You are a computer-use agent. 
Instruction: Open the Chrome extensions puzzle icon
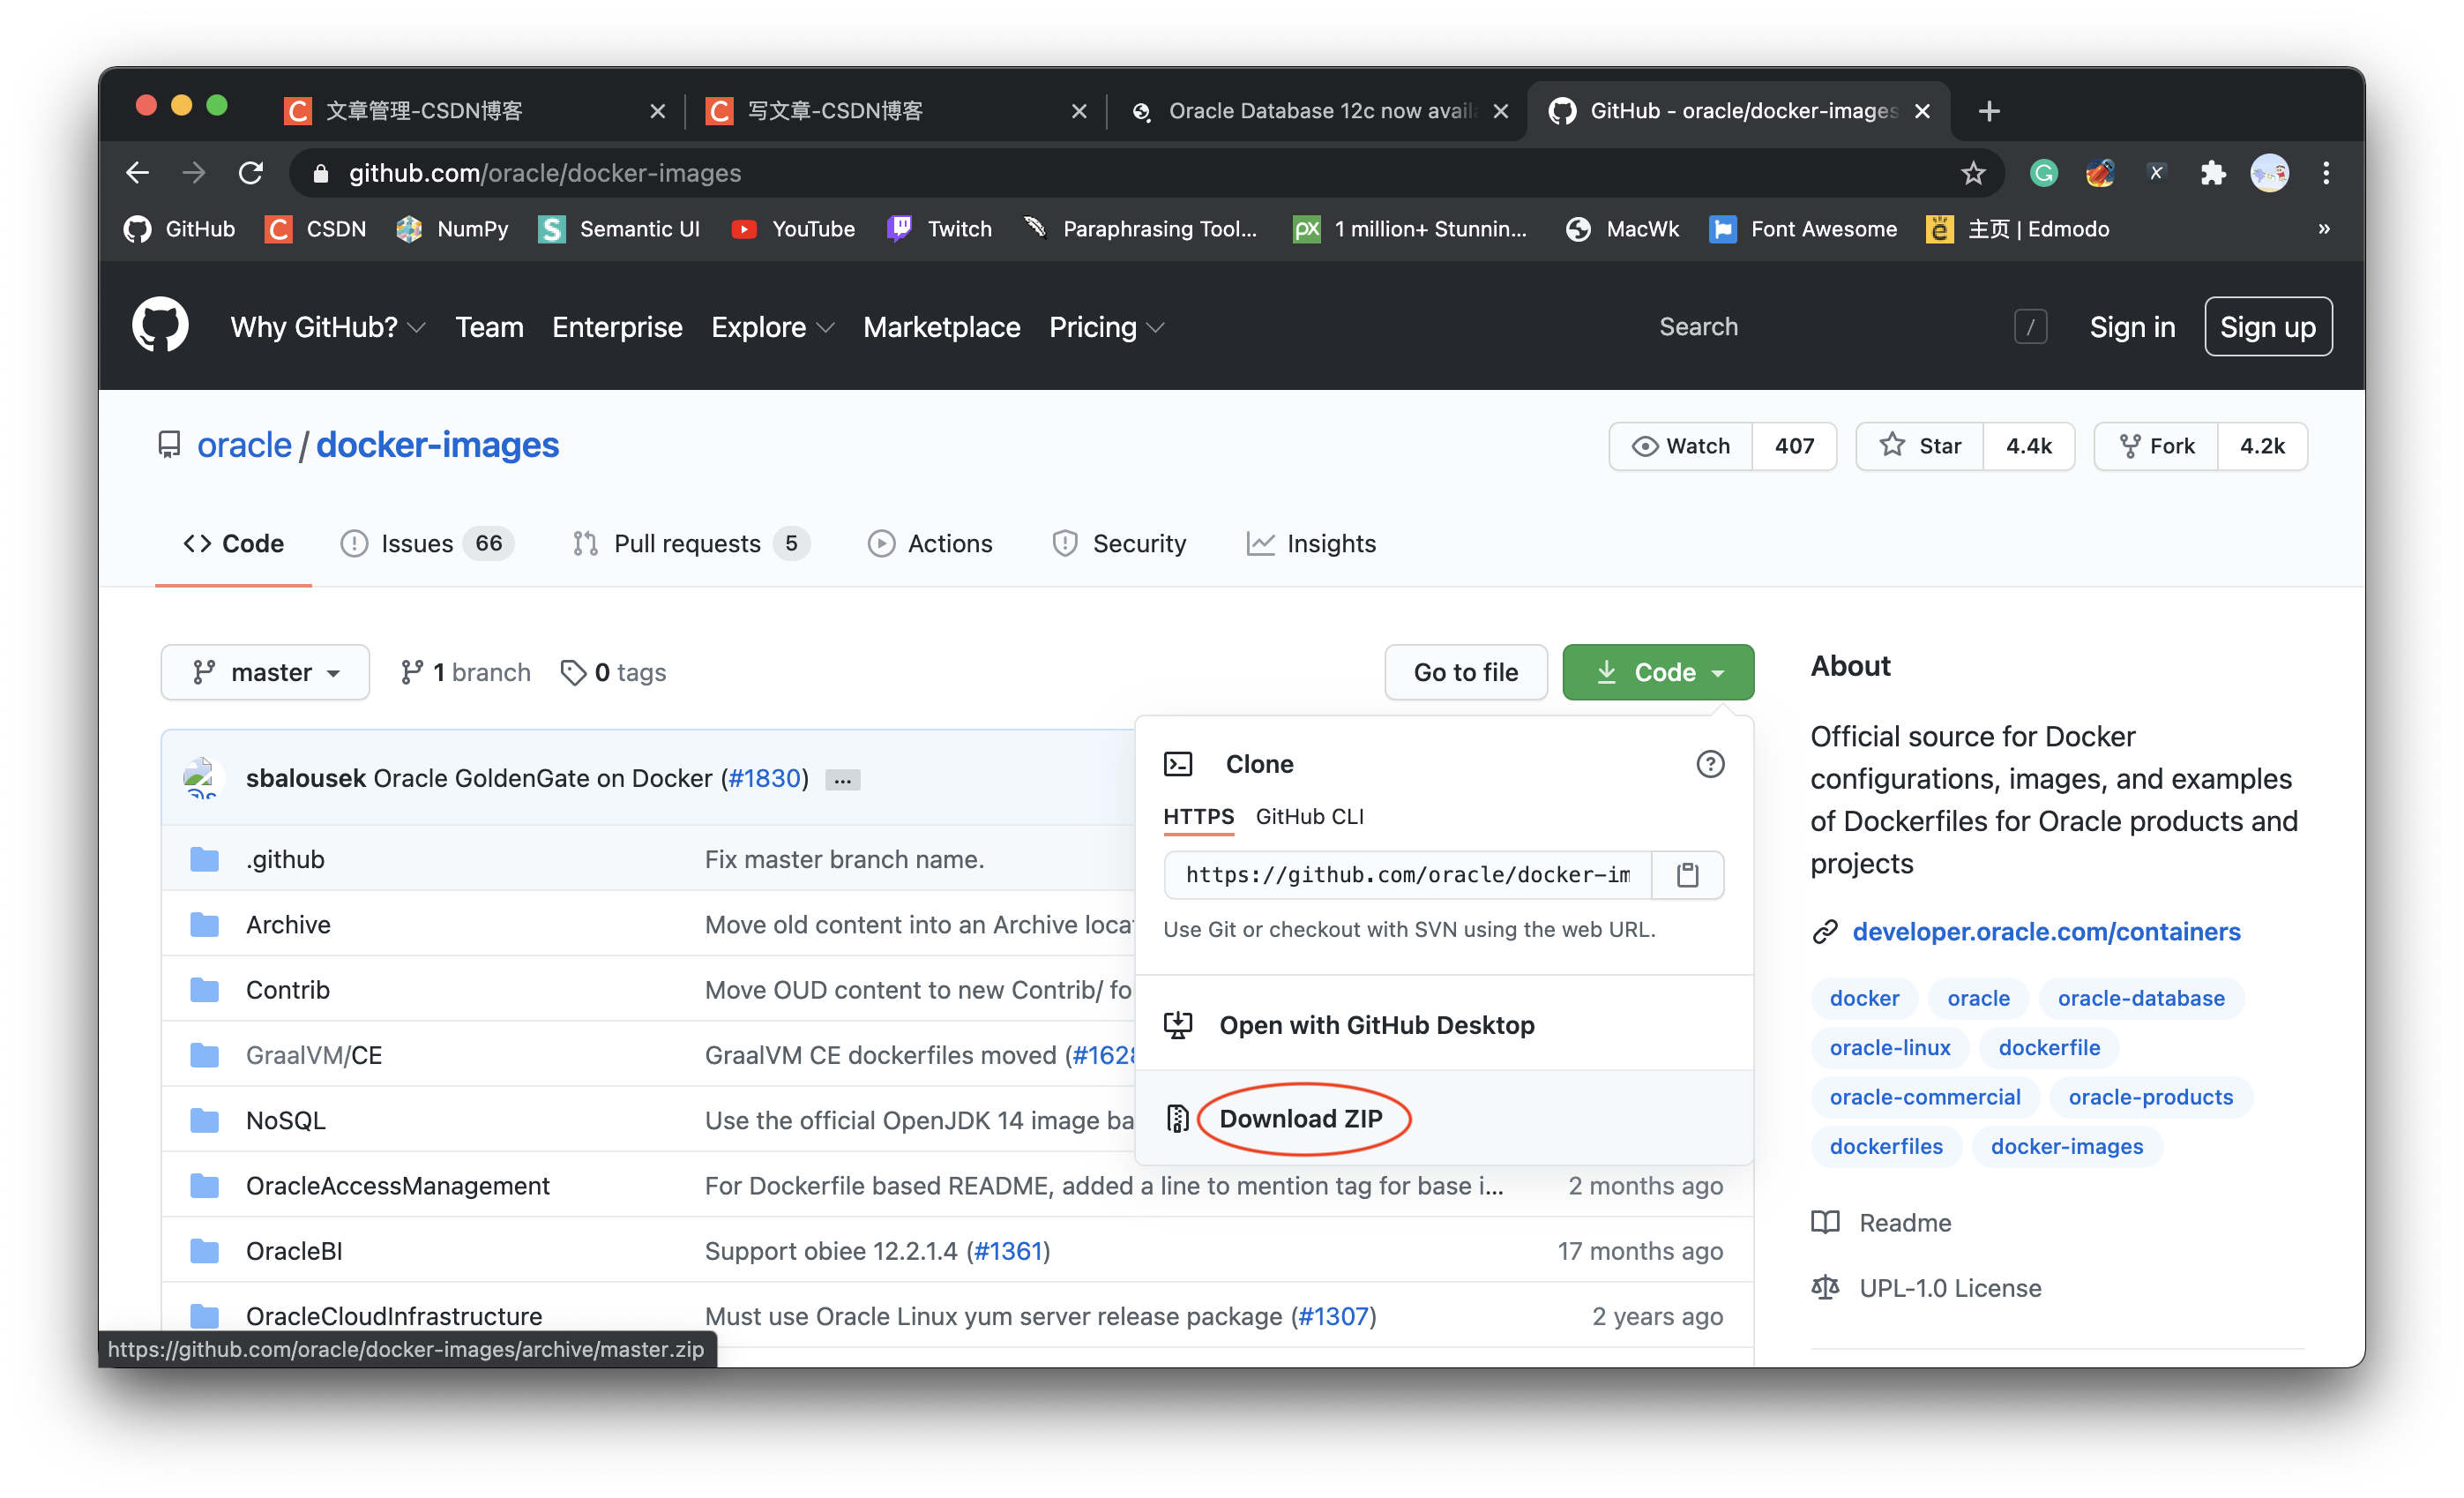(x=2213, y=173)
